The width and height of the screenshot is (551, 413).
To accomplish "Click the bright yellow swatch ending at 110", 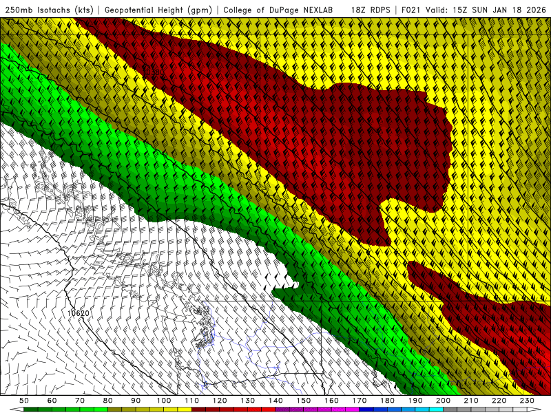I will click(x=185, y=410).
